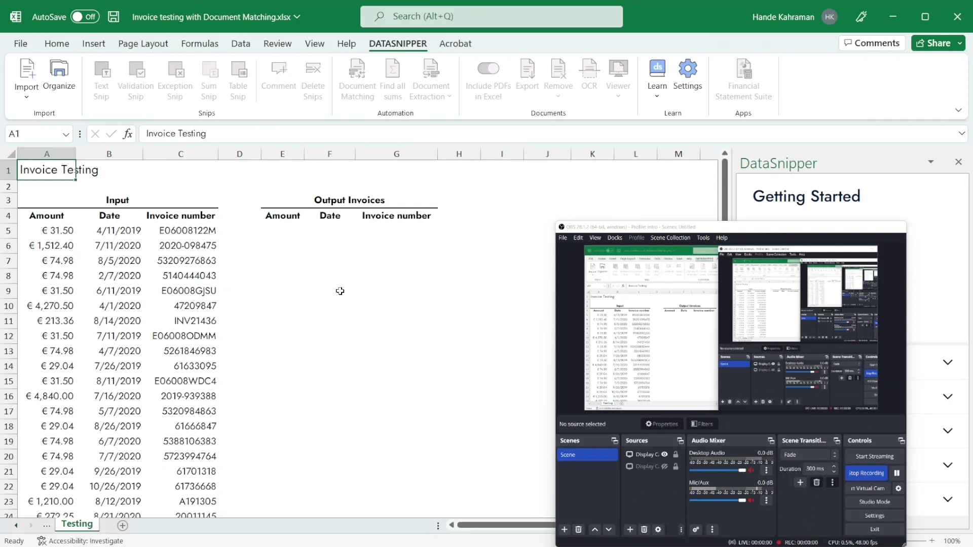Screen dimensions: 973x547
Task: Click the Save icon in title bar
Action: coord(114,17)
